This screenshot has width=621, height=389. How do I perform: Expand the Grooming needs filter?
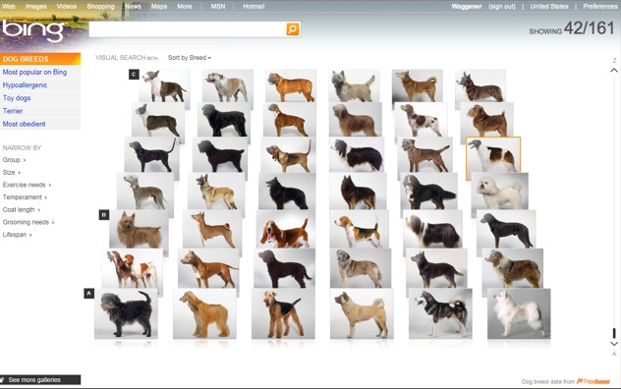click(x=28, y=222)
